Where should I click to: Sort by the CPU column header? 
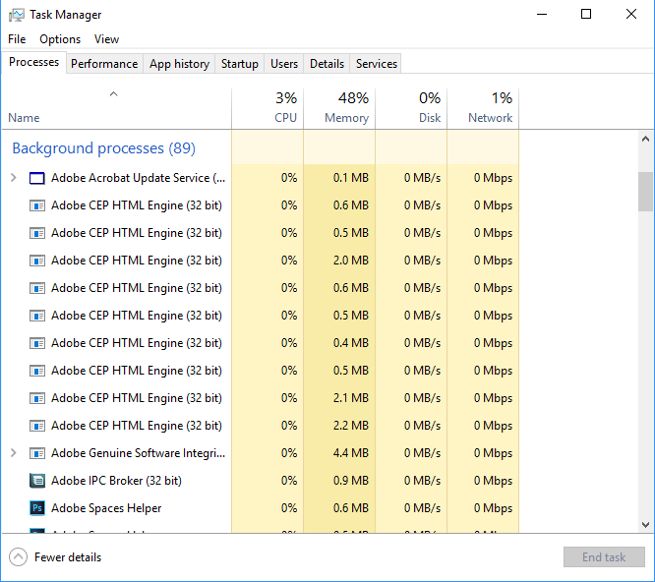[x=268, y=108]
